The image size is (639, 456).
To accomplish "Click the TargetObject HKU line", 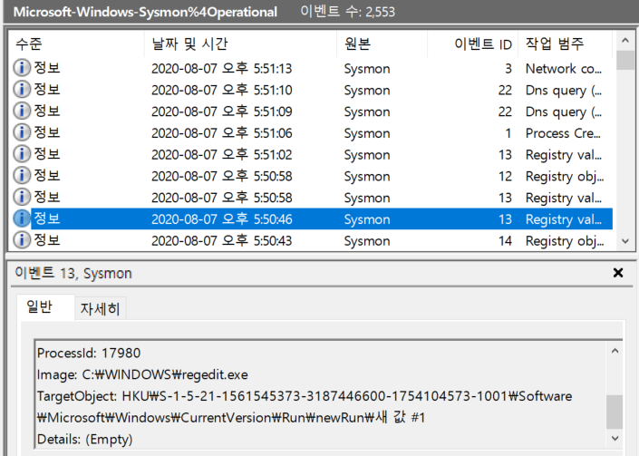I will coord(305,396).
